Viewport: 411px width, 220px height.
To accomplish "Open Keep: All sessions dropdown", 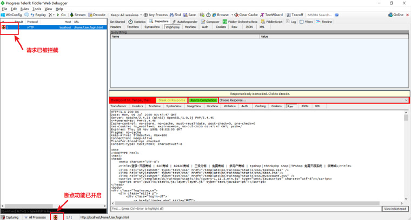I will click(126, 15).
